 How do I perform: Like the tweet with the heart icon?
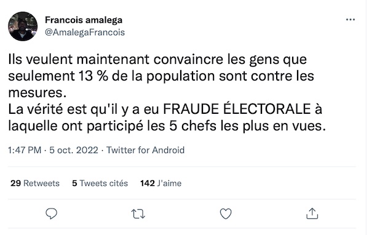[226, 214]
